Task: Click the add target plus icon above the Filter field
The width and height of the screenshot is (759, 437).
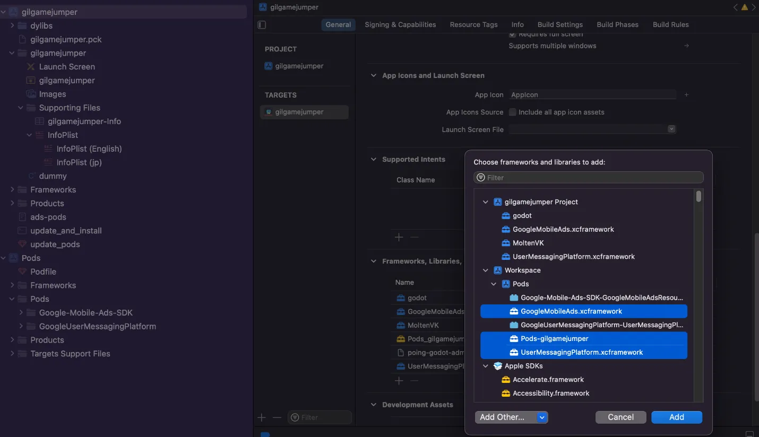Action: coord(262,418)
